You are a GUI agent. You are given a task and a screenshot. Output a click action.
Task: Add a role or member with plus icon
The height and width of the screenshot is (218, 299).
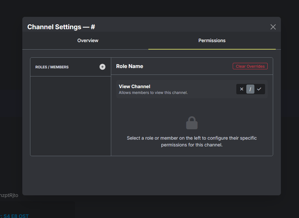click(x=102, y=67)
